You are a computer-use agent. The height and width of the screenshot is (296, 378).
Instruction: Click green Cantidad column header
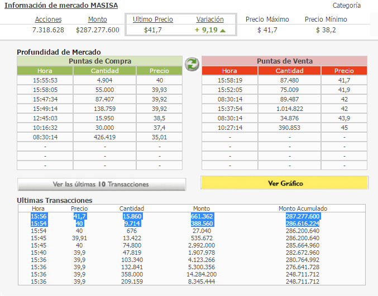point(104,71)
